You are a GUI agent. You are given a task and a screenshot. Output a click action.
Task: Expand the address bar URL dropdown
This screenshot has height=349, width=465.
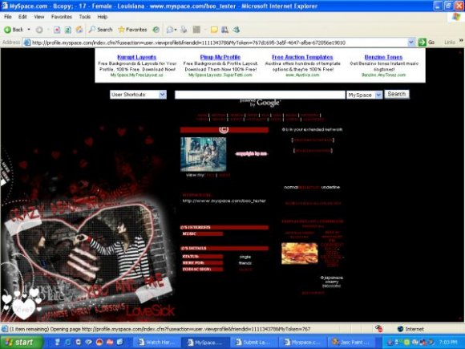point(410,43)
